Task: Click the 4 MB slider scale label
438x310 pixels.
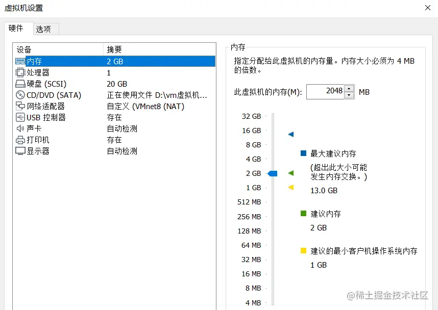Action: point(253,303)
